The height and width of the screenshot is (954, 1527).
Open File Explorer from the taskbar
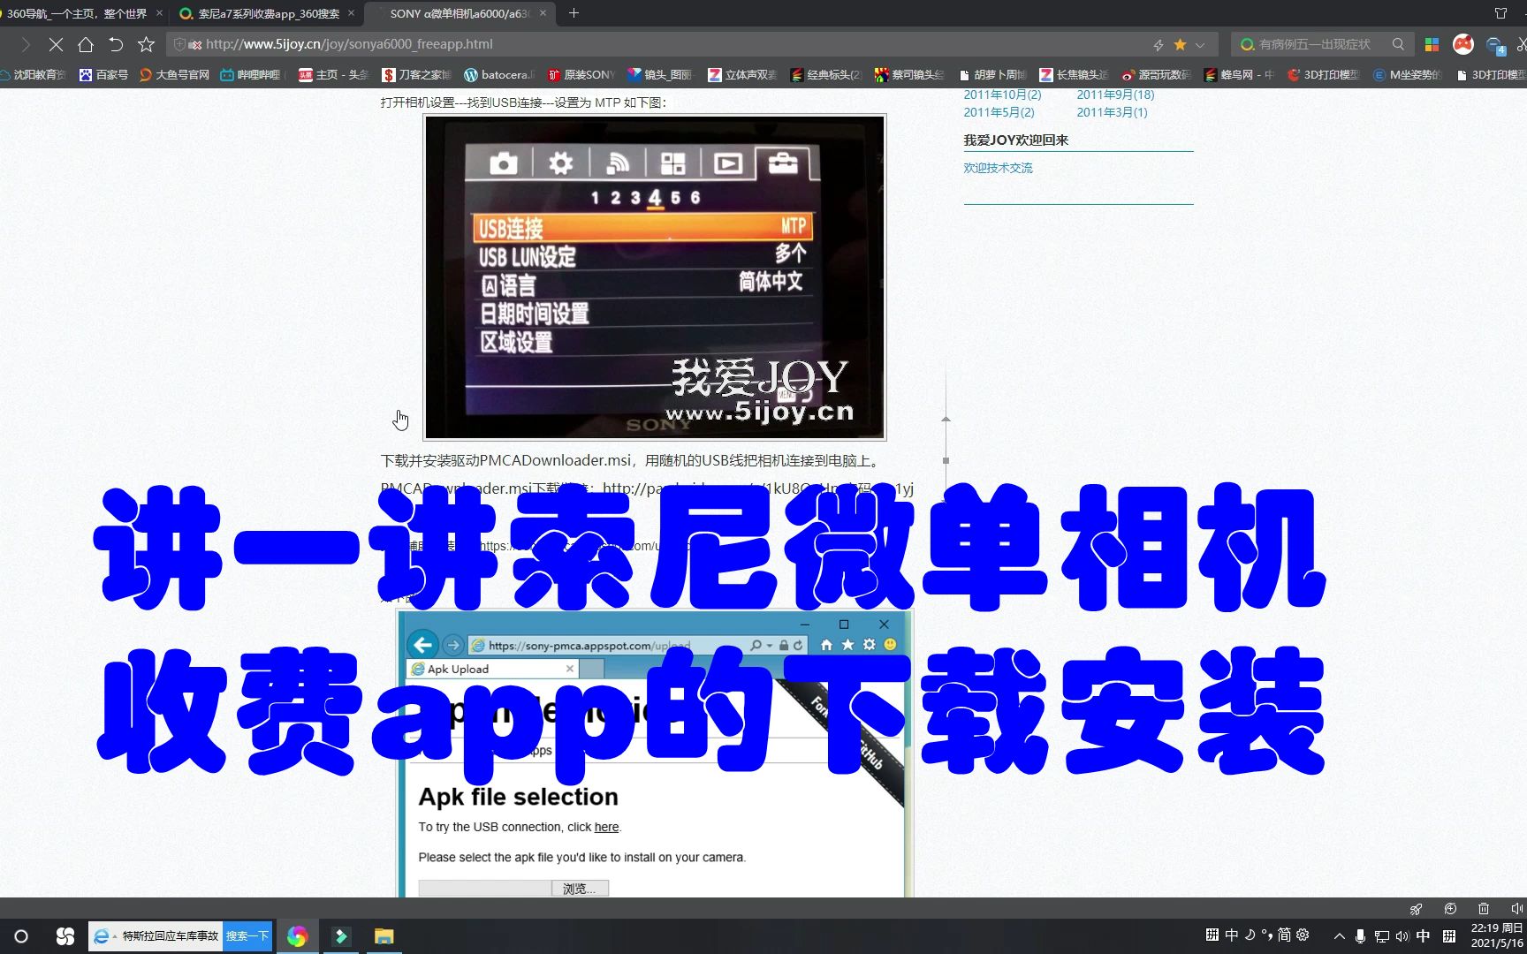pos(384,936)
